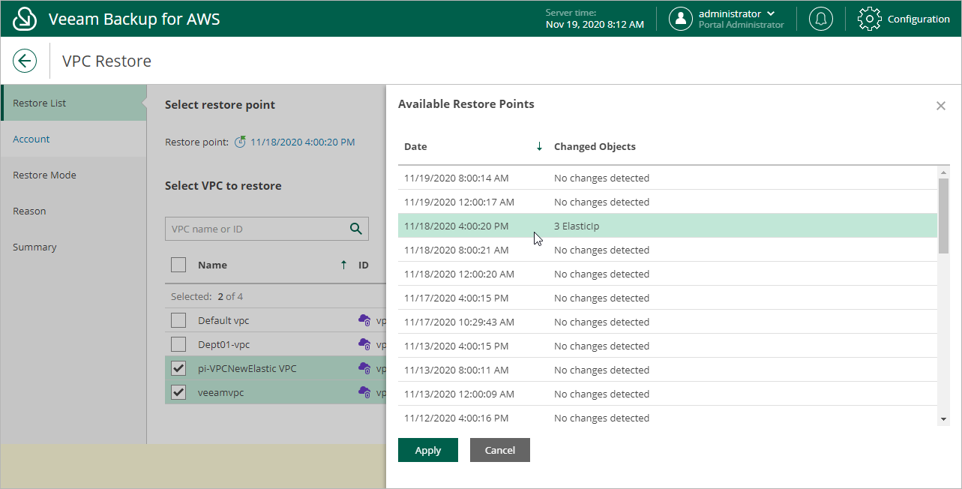This screenshot has height=489, width=962.
Task: Close the Available Restore Points panel
Action: click(941, 106)
